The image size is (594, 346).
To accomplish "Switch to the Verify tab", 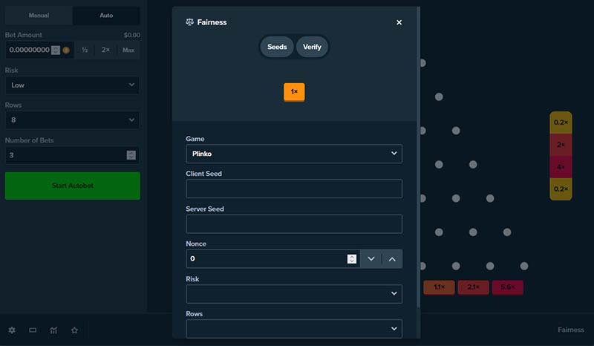I will [x=312, y=47].
